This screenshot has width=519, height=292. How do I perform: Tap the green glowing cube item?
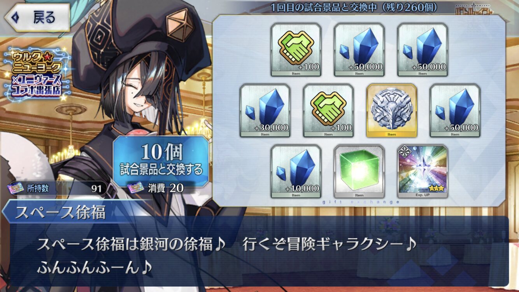359,171
